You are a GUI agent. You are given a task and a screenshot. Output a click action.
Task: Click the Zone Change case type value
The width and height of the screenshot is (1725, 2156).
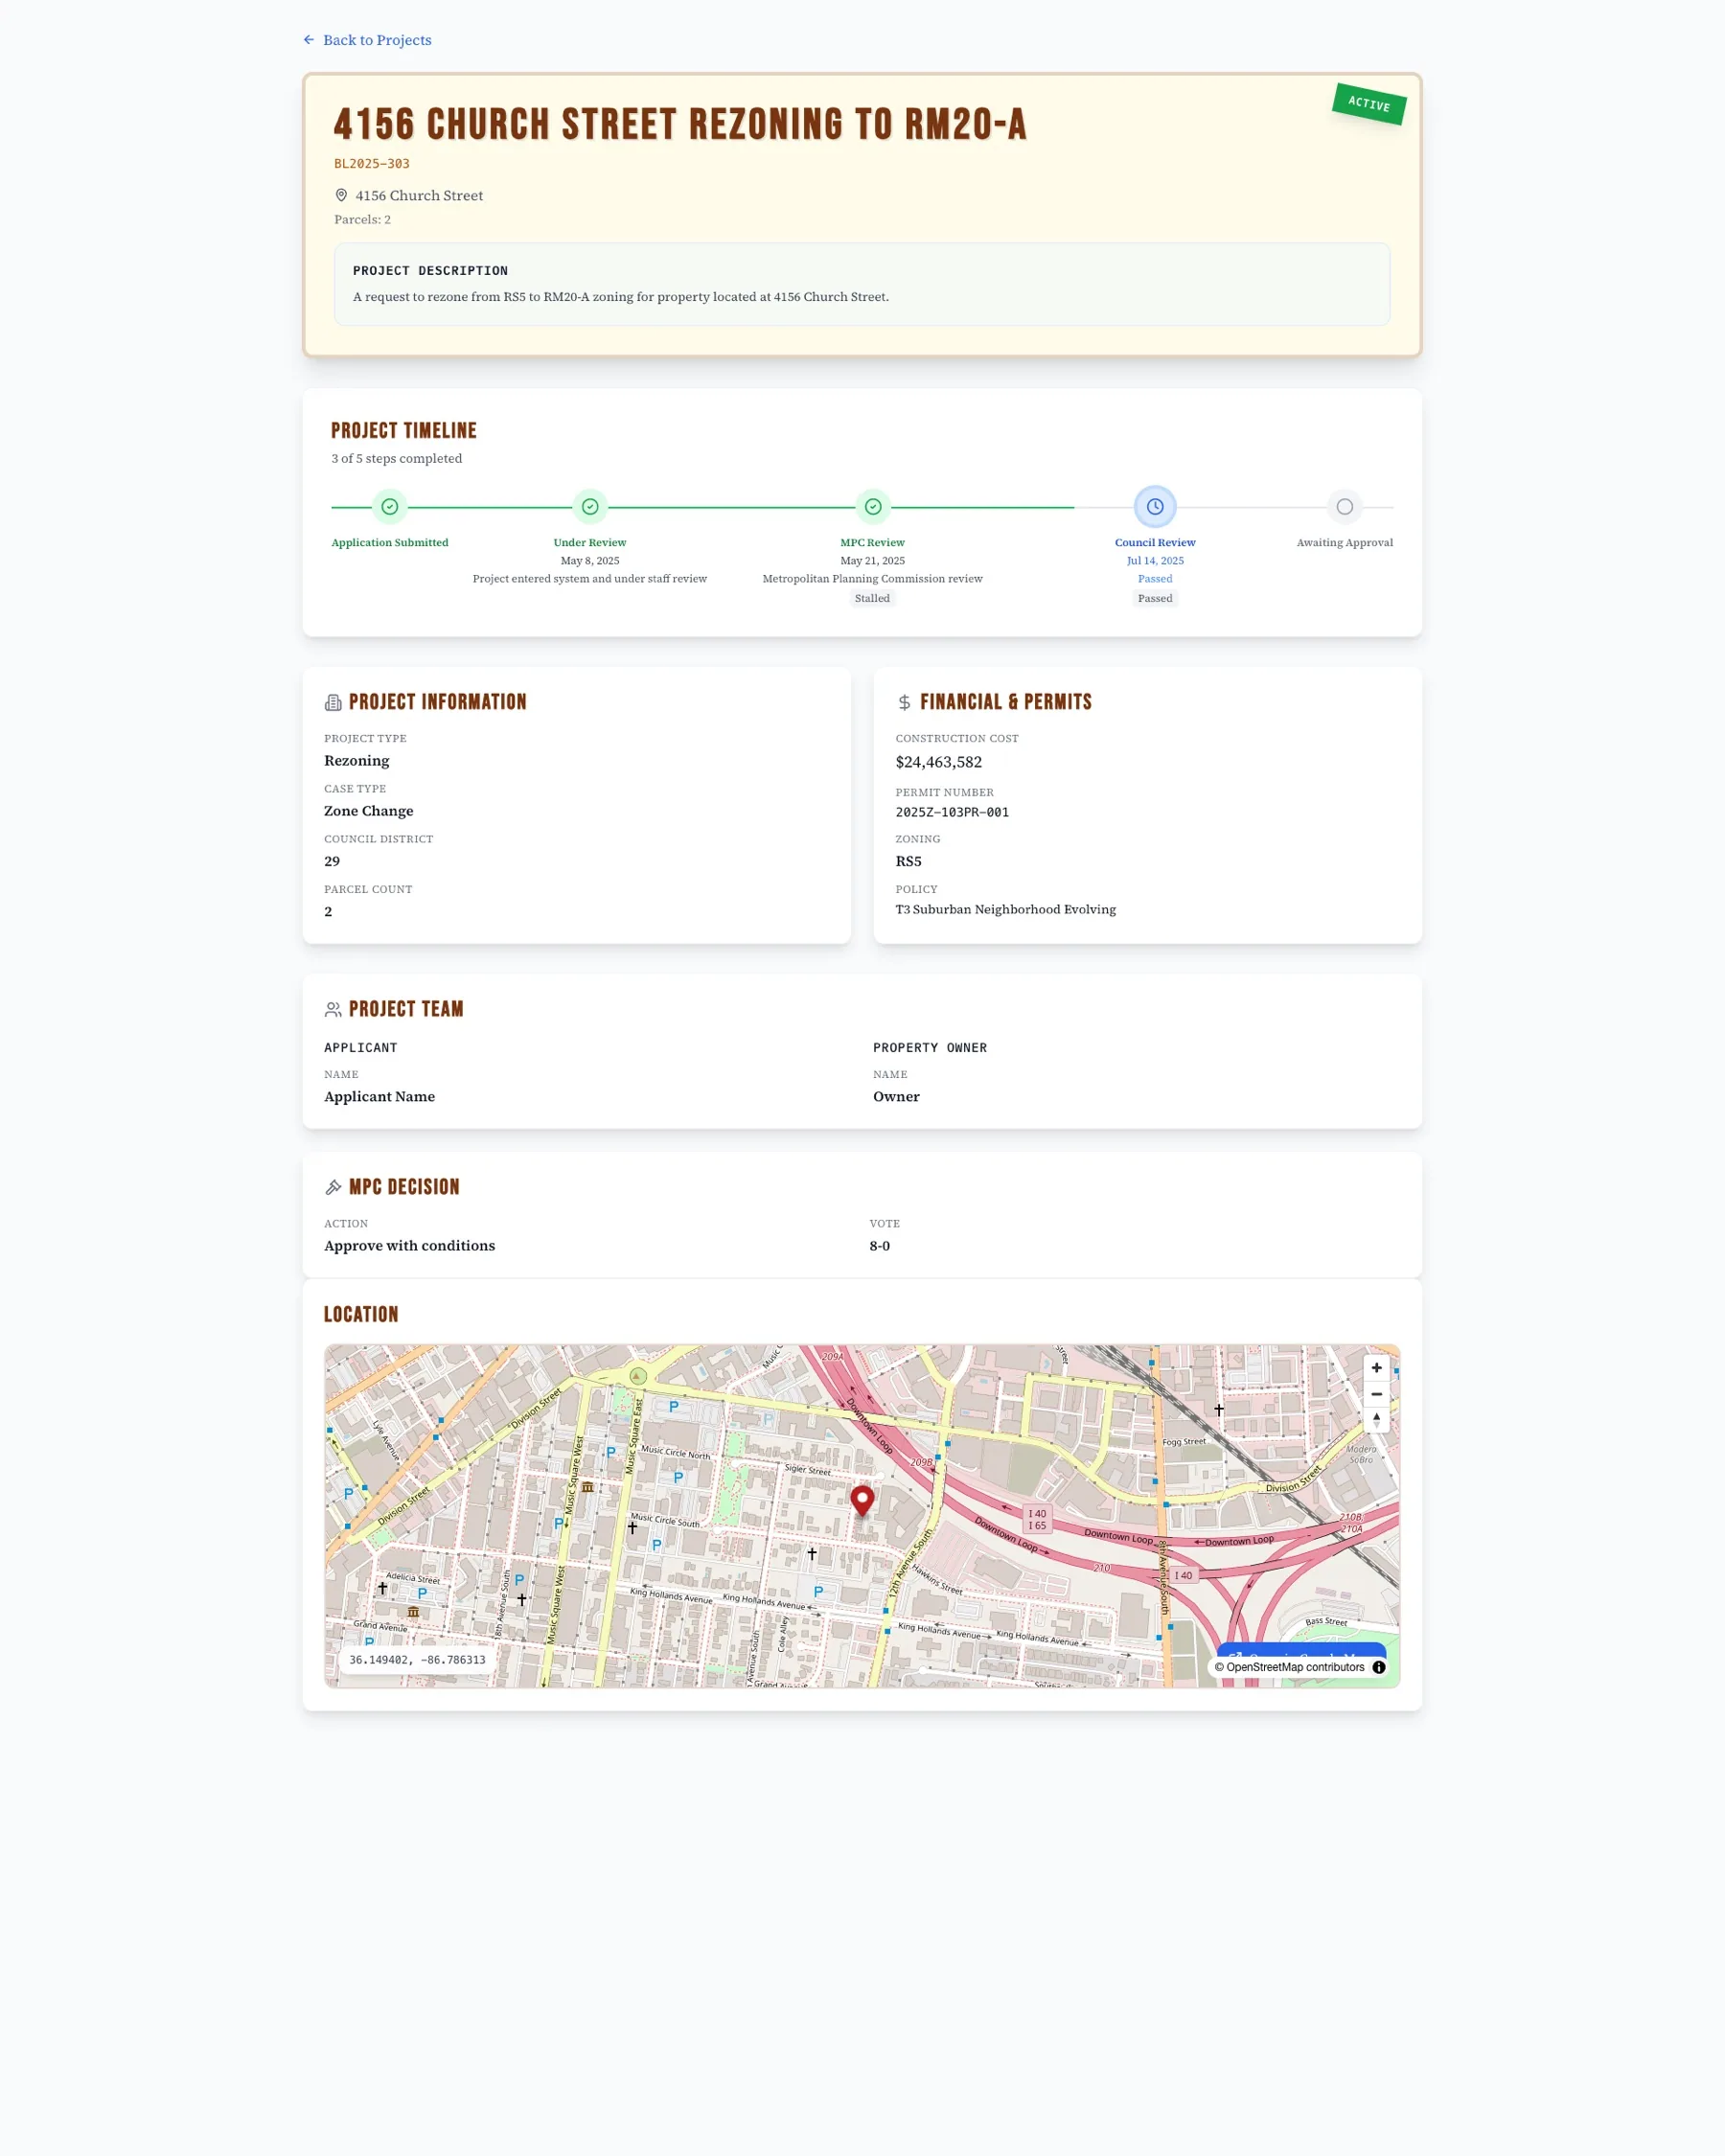coord(369,811)
